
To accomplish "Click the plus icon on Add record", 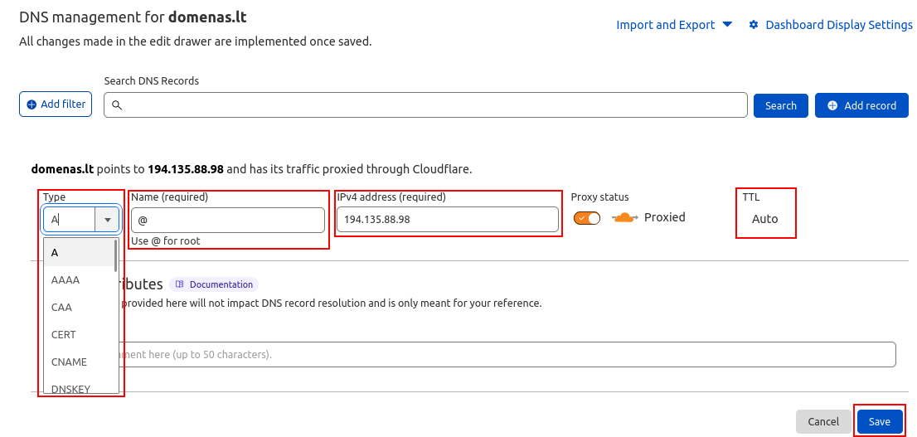I will pyautogui.click(x=832, y=105).
